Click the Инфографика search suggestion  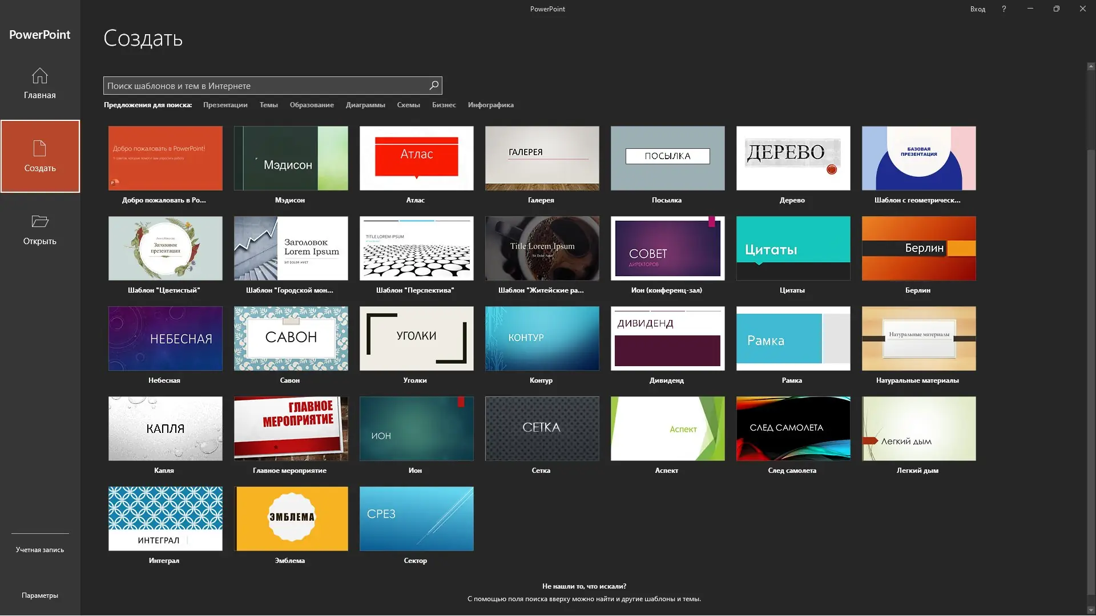(490, 105)
